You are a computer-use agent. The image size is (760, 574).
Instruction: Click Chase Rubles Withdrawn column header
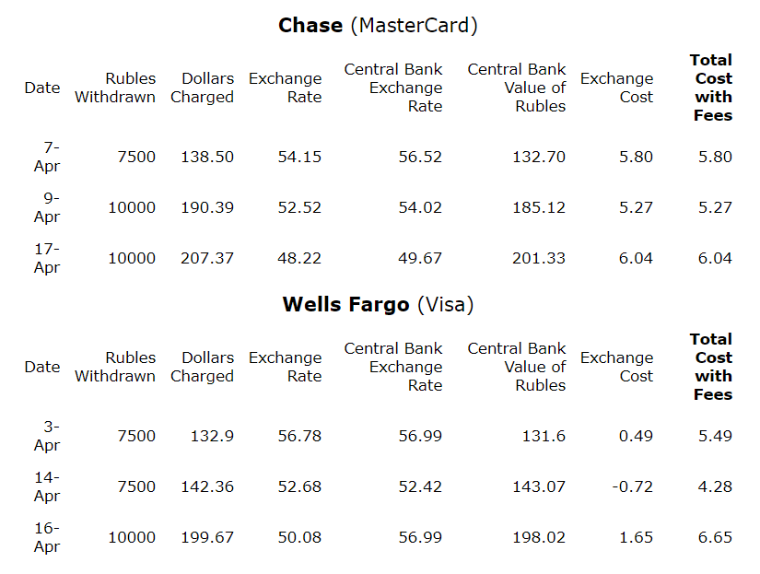pos(115,88)
